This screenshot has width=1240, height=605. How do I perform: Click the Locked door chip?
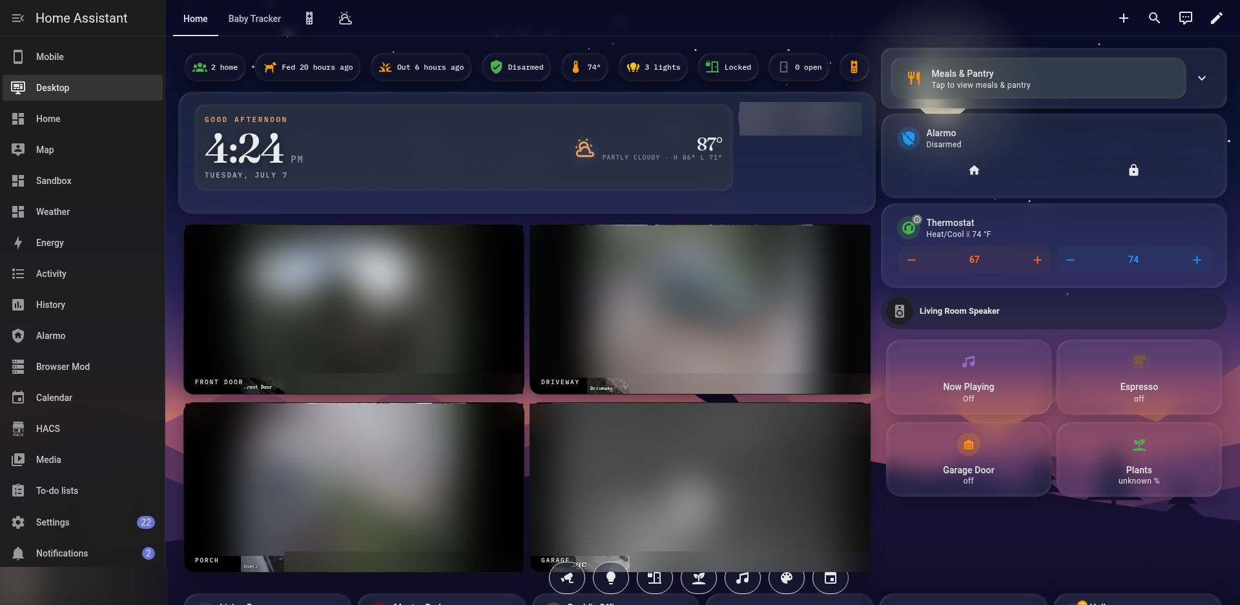coord(728,67)
